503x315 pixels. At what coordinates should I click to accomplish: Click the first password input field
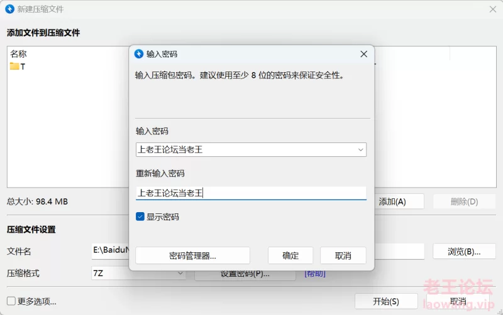pyautogui.click(x=245, y=150)
